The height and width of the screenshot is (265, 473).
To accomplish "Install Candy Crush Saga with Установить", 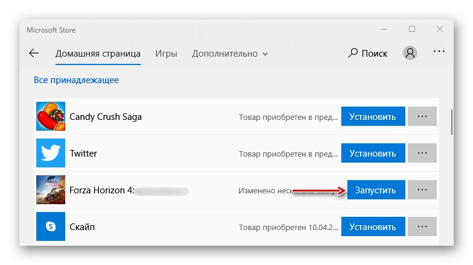I will tap(373, 116).
